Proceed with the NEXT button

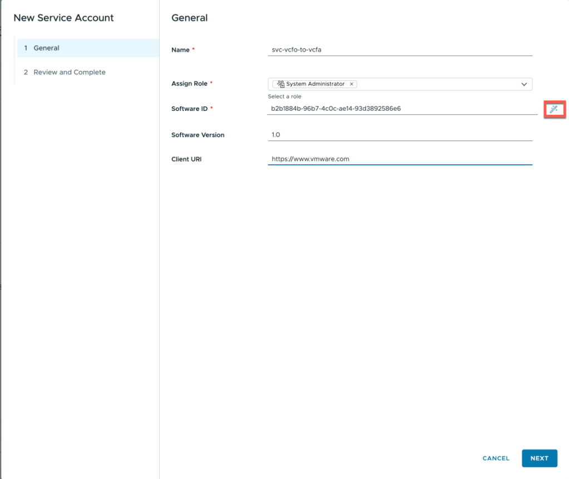tap(539, 458)
